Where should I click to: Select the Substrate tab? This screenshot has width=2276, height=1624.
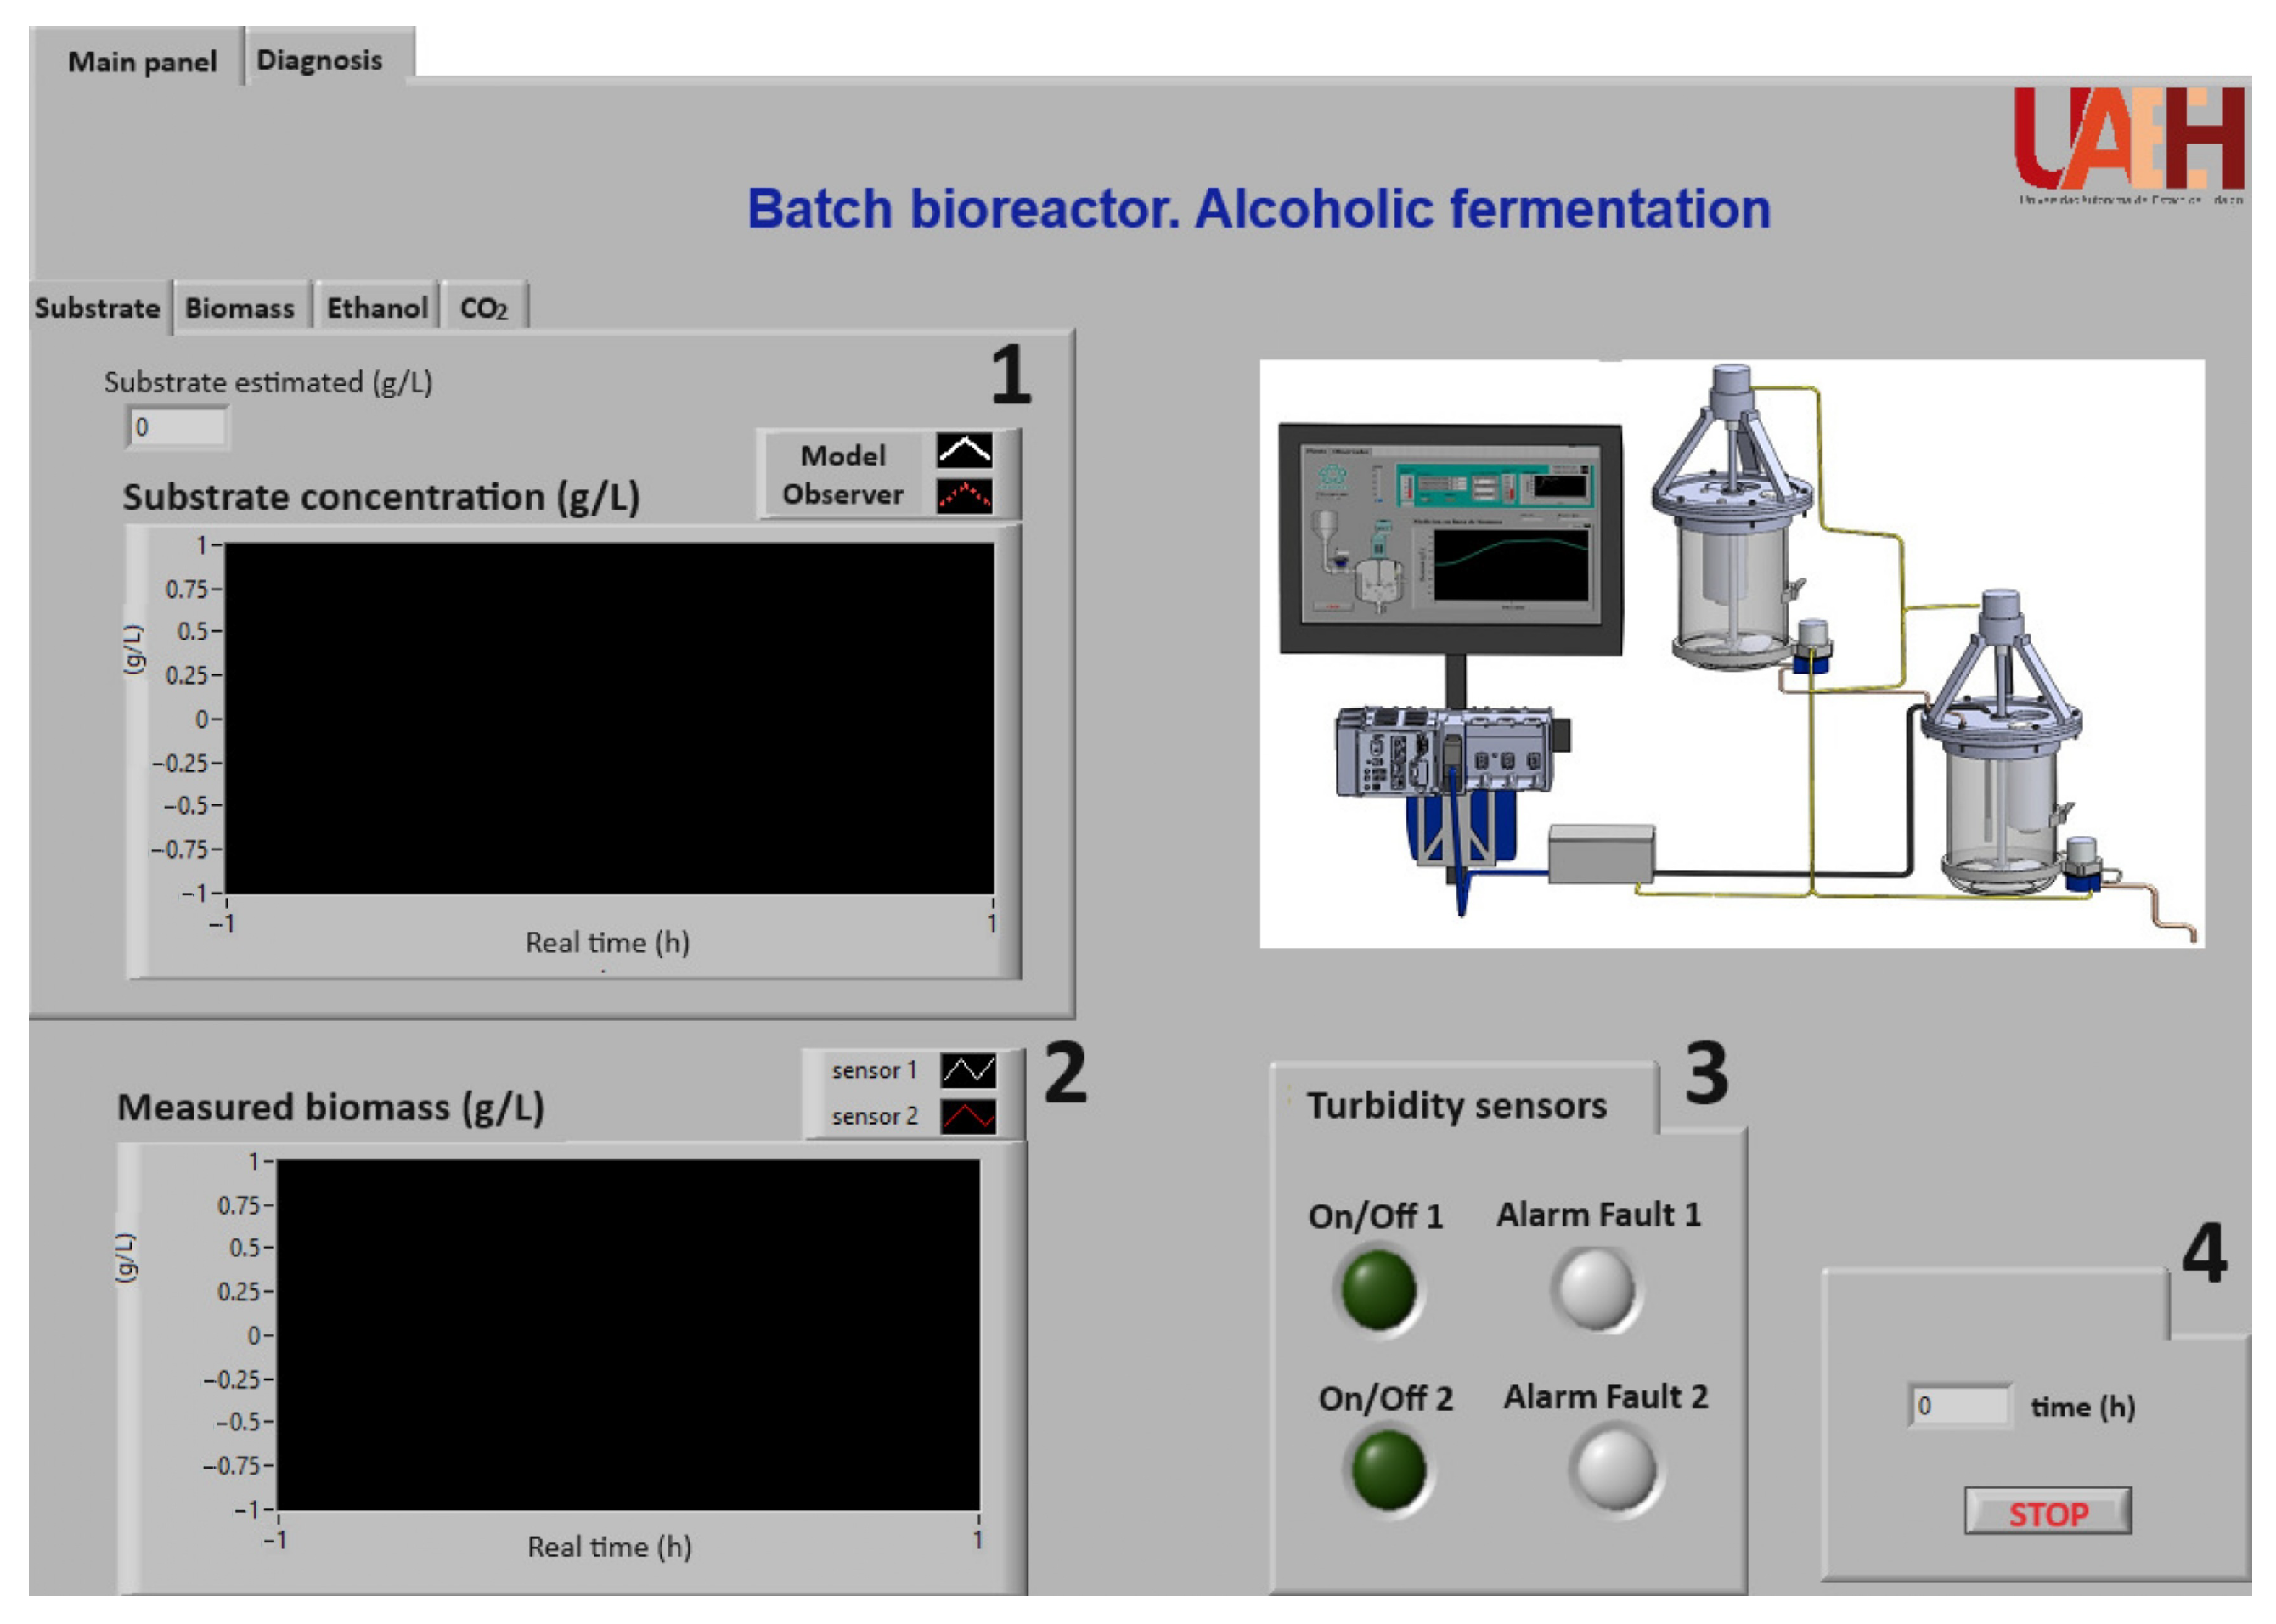coord(97,308)
